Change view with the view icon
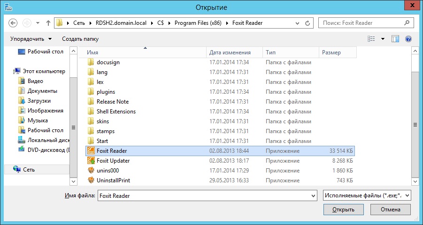 point(371,39)
